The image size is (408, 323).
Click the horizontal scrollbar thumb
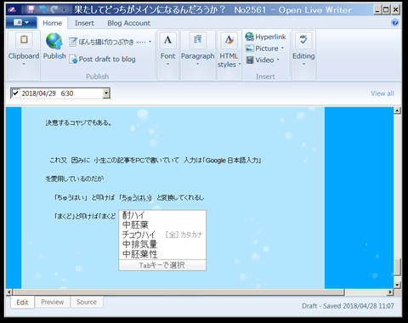(178, 292)
